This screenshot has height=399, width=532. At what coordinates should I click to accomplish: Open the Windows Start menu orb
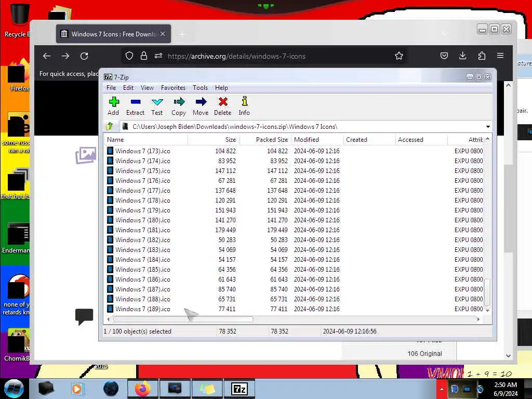click(14, 389)
